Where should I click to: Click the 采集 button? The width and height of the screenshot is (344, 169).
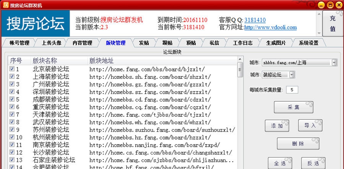294,107
